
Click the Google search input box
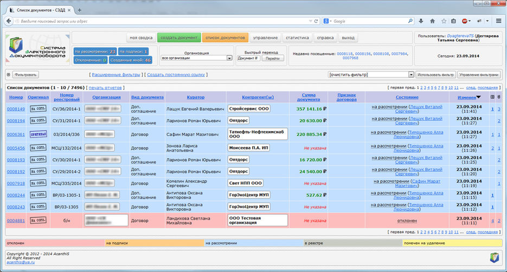(x=369, y=21)
